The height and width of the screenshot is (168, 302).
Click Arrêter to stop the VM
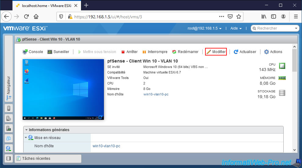[x=129, y=52]
